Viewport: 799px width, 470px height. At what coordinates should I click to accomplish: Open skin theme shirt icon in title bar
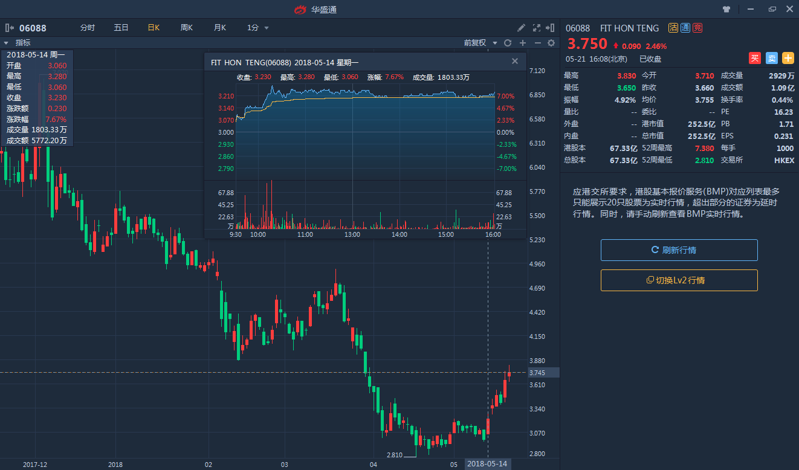click(x=726, y=10)
